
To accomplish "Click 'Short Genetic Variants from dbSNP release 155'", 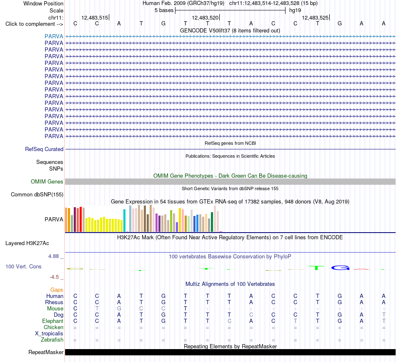I will click(x=230, y=188).
